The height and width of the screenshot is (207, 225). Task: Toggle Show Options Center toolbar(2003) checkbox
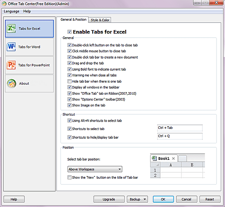69,99
